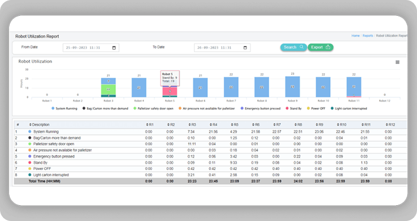Toggle Power OFF legend item
Screen dimensions: 417x221
click(316, 108)
